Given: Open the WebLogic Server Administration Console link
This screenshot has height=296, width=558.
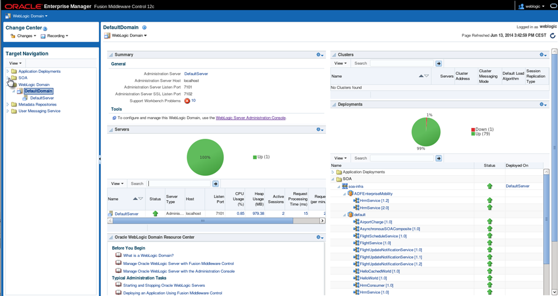Looking at the screenshot, I should pos(251,118).
